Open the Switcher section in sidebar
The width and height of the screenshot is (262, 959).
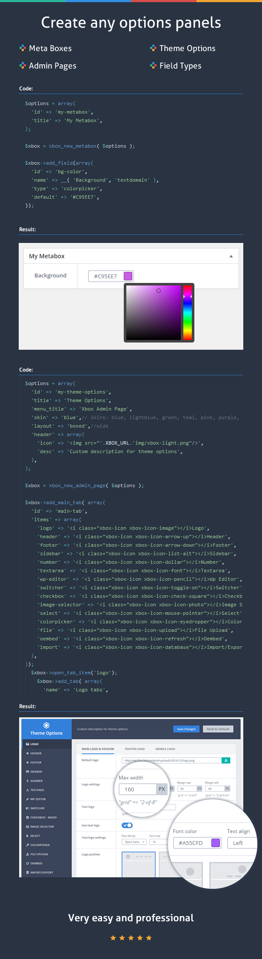pos(37,808)
